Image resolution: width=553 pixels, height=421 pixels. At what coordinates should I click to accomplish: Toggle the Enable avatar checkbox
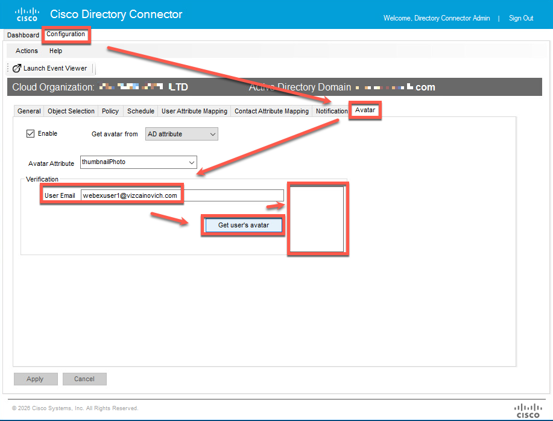[x=30, y=134]
